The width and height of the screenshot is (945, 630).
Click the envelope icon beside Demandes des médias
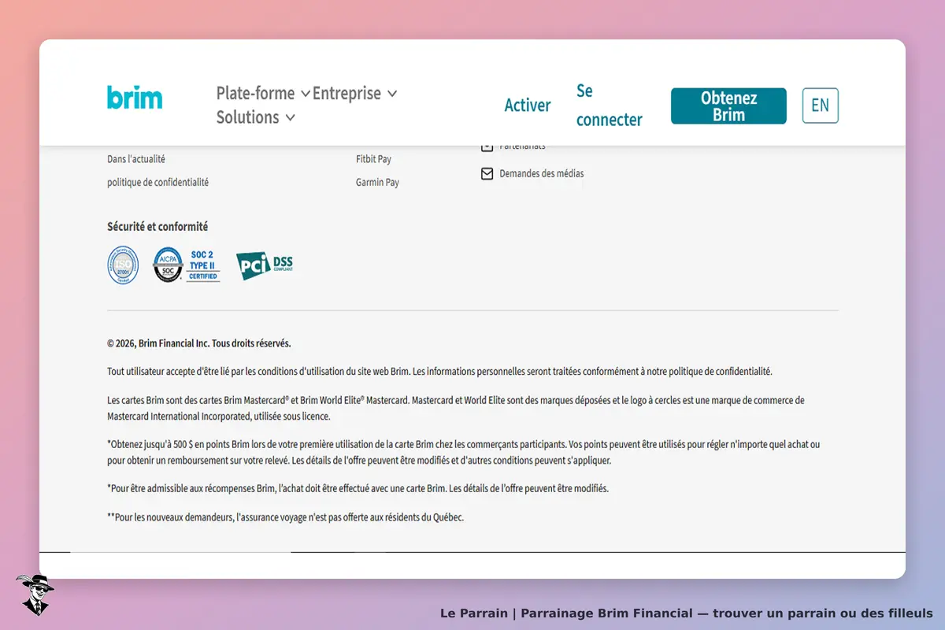[x=487, y=173]
